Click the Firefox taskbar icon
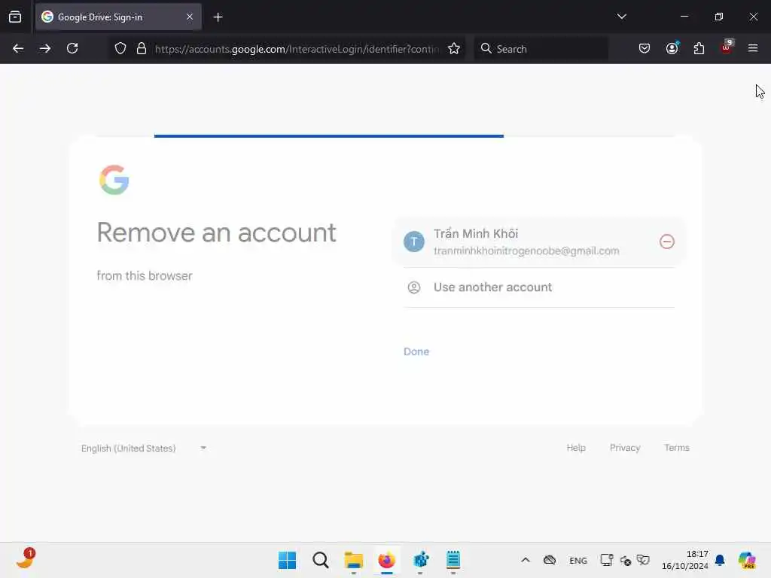Image resolution: width=771 pixels, height=578 pixels. point(386,560)
